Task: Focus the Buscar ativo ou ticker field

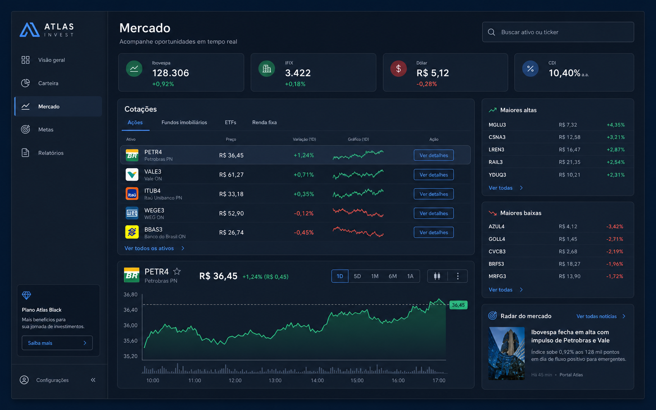Action: tap(558, 32)
